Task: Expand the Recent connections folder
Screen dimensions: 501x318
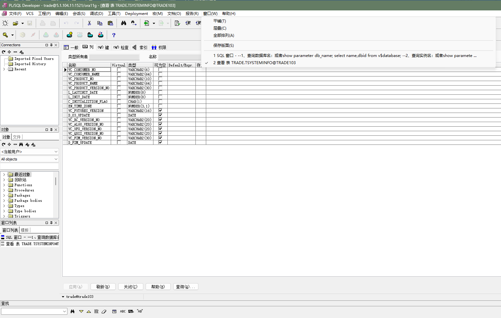Action: 4,69
